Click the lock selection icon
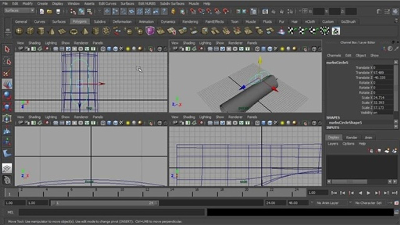Screen dimensions: 400x225 174,11
